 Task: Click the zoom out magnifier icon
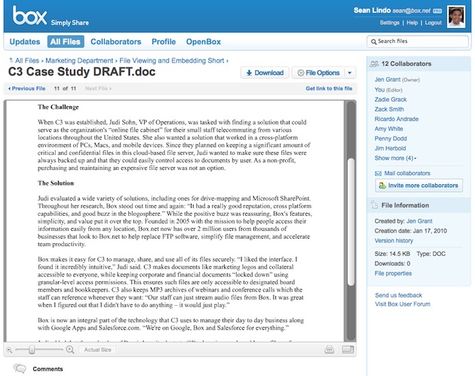point(9,350)
